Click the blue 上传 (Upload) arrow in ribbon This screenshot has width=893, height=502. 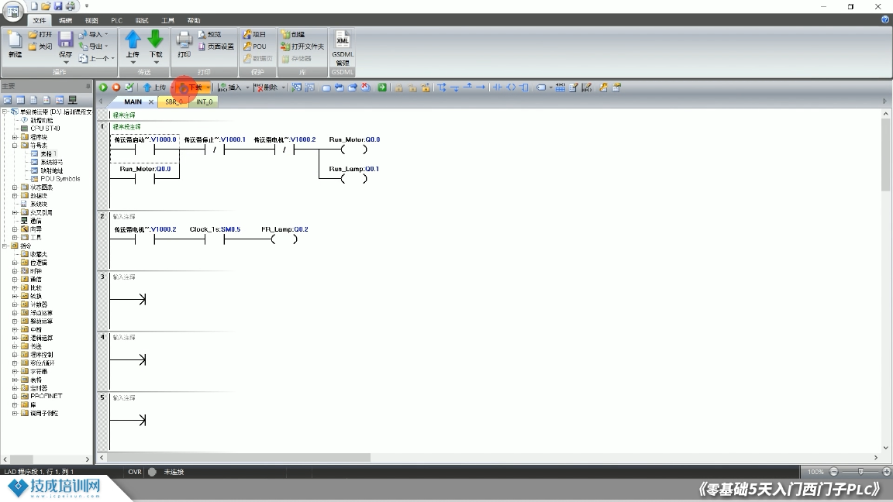point(133,40)
